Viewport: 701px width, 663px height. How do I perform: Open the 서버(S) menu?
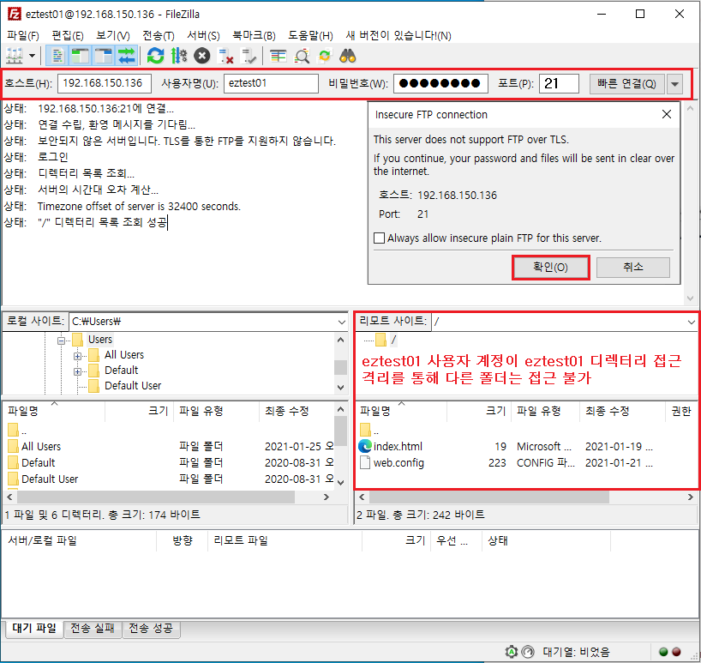point(203,35)
